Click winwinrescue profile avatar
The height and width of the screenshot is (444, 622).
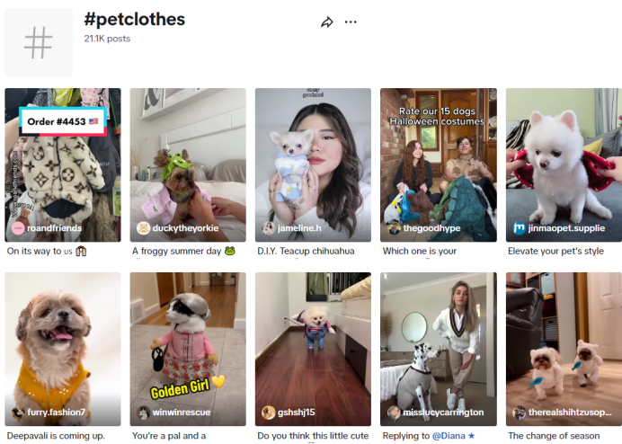[143, 413]
